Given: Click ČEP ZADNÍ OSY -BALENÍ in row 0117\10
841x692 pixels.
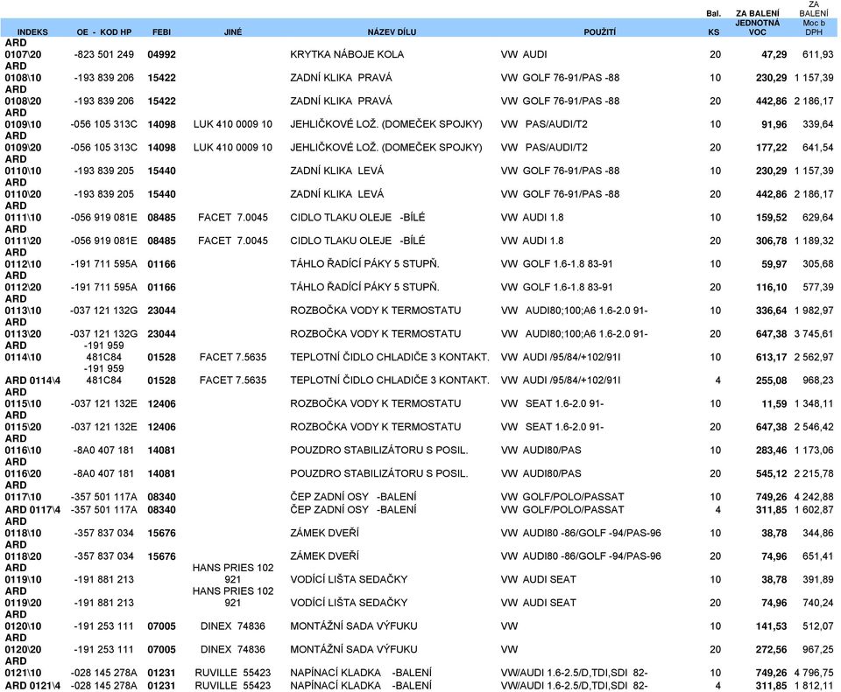Looking at the screenshot, I should click(x=353, y=497).
